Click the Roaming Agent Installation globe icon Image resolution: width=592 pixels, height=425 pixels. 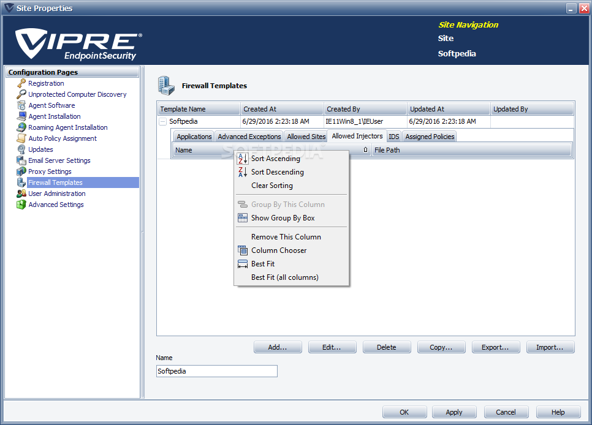click(x=21, y=127)
